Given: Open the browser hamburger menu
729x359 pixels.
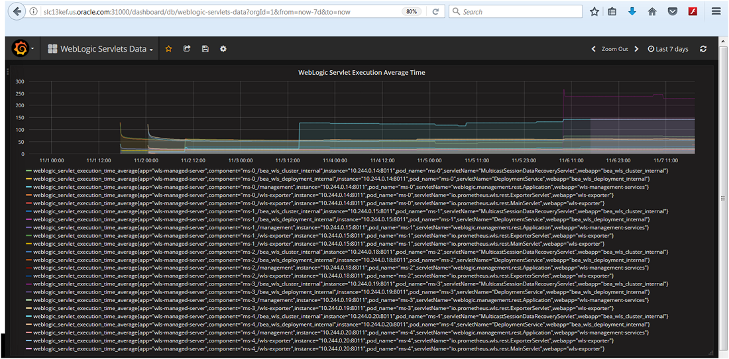Looking at the screenshot, I should tap(716, 12).
